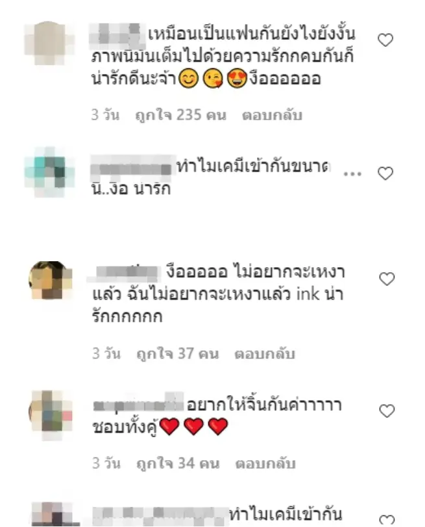View who liked: ถูกใจ 37 คน
This screenshot has width=425, height=527.
(x=178, y=353)
